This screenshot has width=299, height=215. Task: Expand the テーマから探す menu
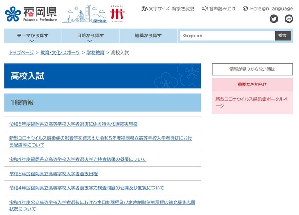pyautogui.click(x=33, y=36)
